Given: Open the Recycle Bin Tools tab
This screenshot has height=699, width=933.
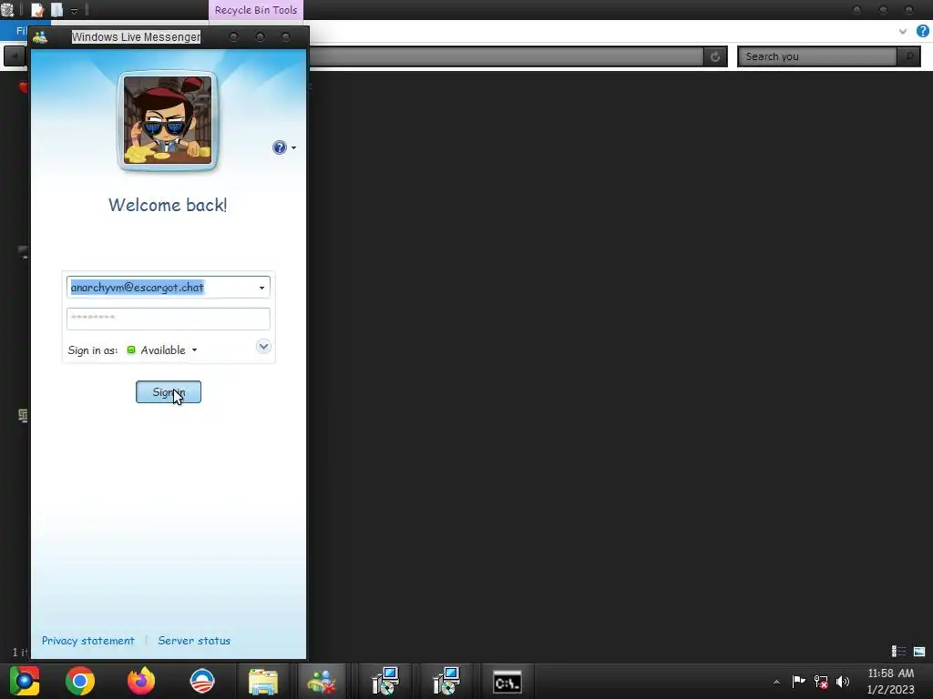Looking at the screenshot, I should (256, 10).
